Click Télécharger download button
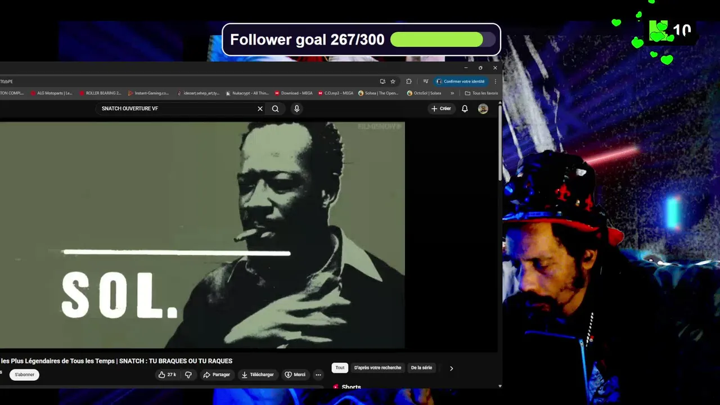 point(257,375)
